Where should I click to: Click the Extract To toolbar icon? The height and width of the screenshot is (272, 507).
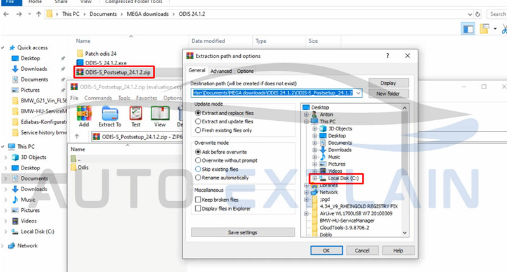(x=110, y=116)
